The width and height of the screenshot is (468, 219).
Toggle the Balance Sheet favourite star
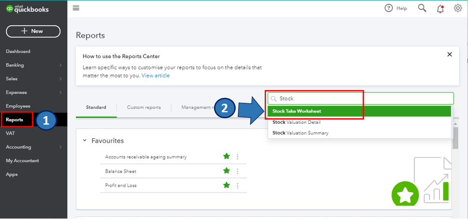coord(227,171)
